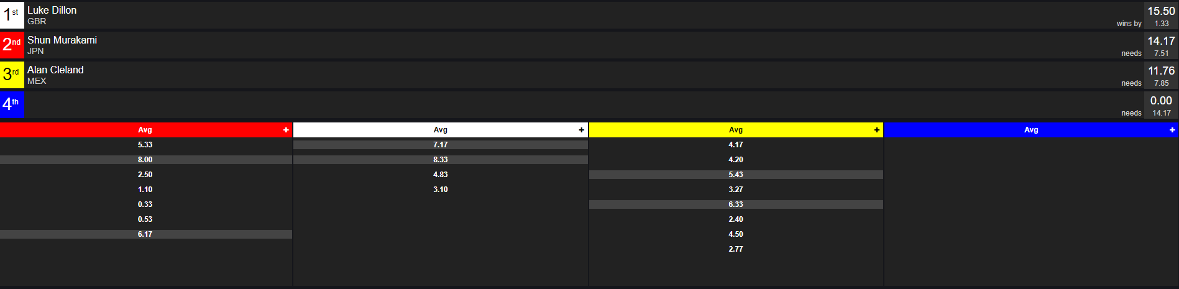Expand the yellow Avg column plus icon

coord(876,130)
